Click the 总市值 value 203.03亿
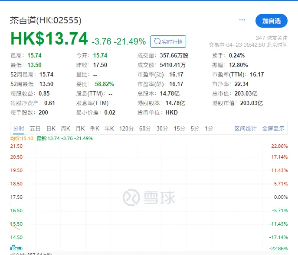The height and width of the screenshot is (255, 298). tap(246, 93)
